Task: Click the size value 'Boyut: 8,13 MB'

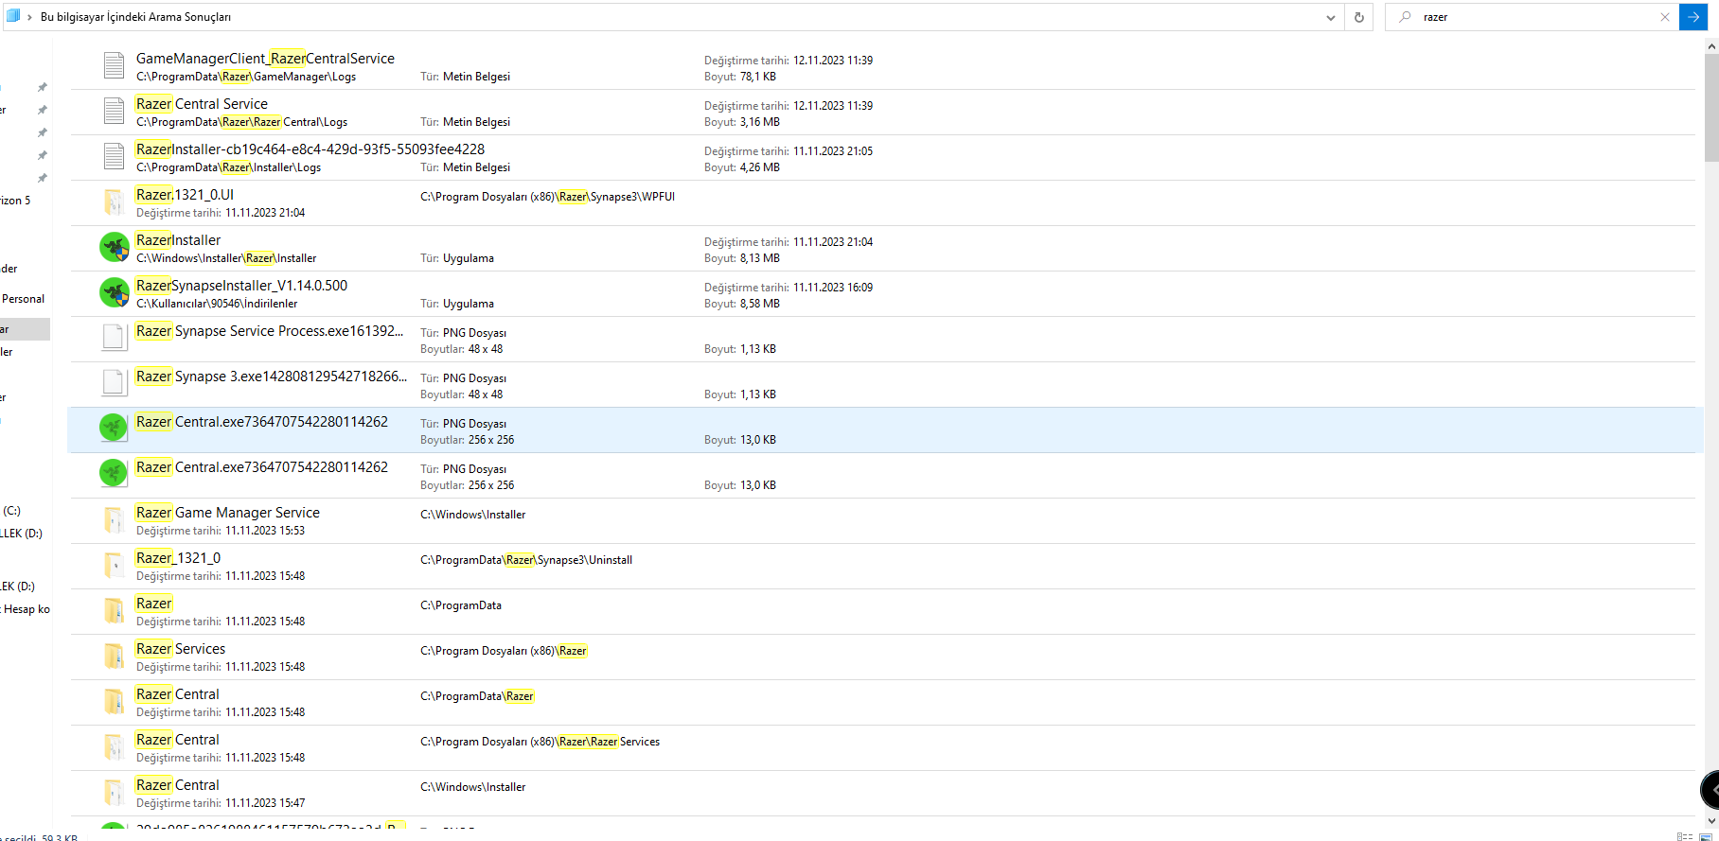Action: coord(742,258)
